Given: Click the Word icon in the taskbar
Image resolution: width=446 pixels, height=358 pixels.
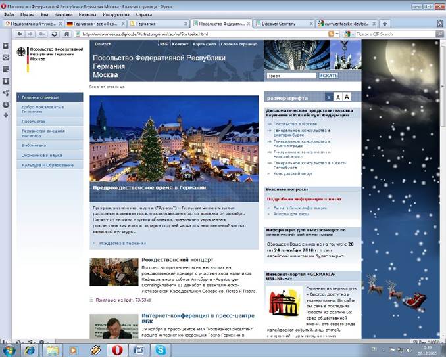Looking at the screenshot, I should (139, 349).
